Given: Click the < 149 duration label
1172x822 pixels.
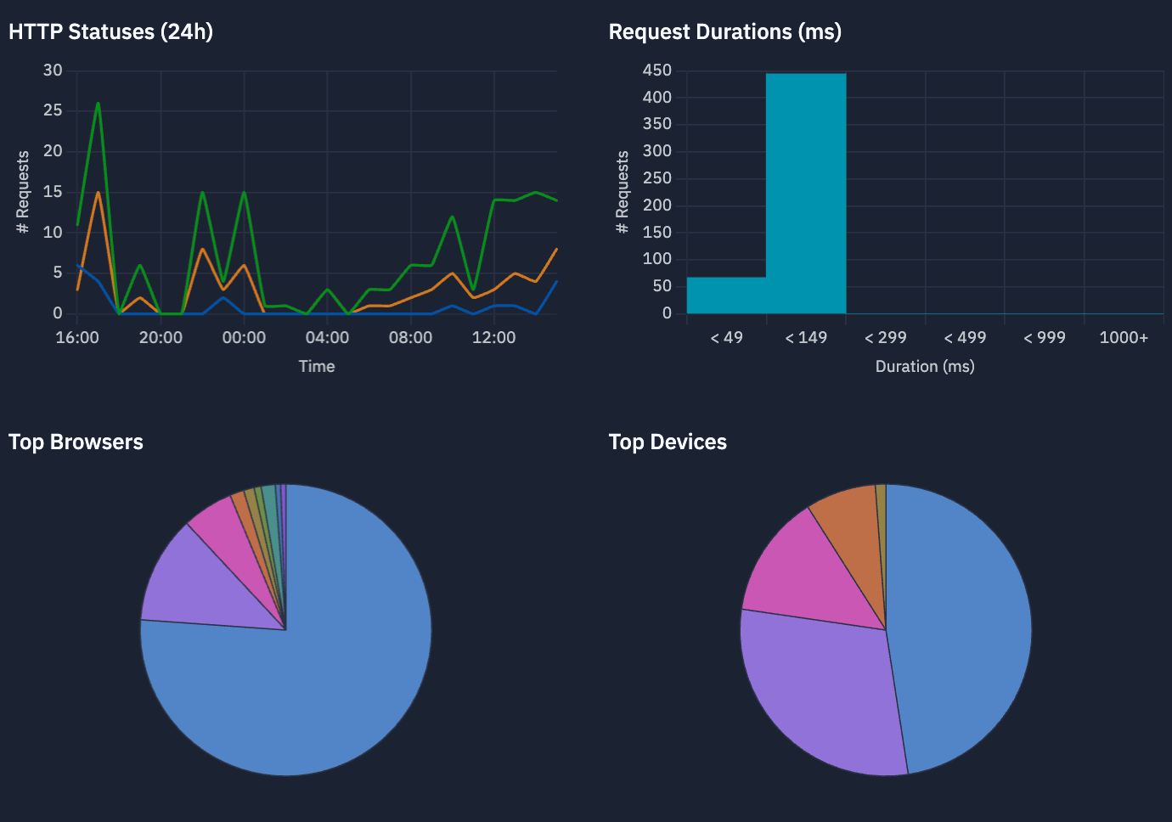Looking at the screenshot, I should tap(806, 337).
